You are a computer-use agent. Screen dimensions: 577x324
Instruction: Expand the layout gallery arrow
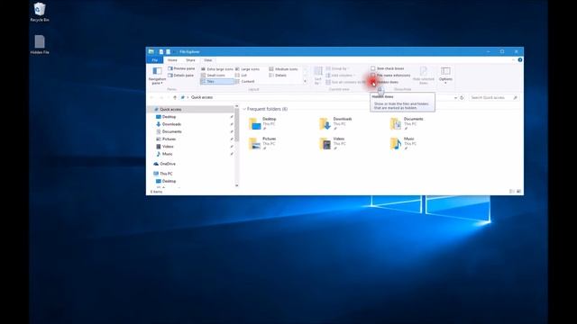click(305, 81)
